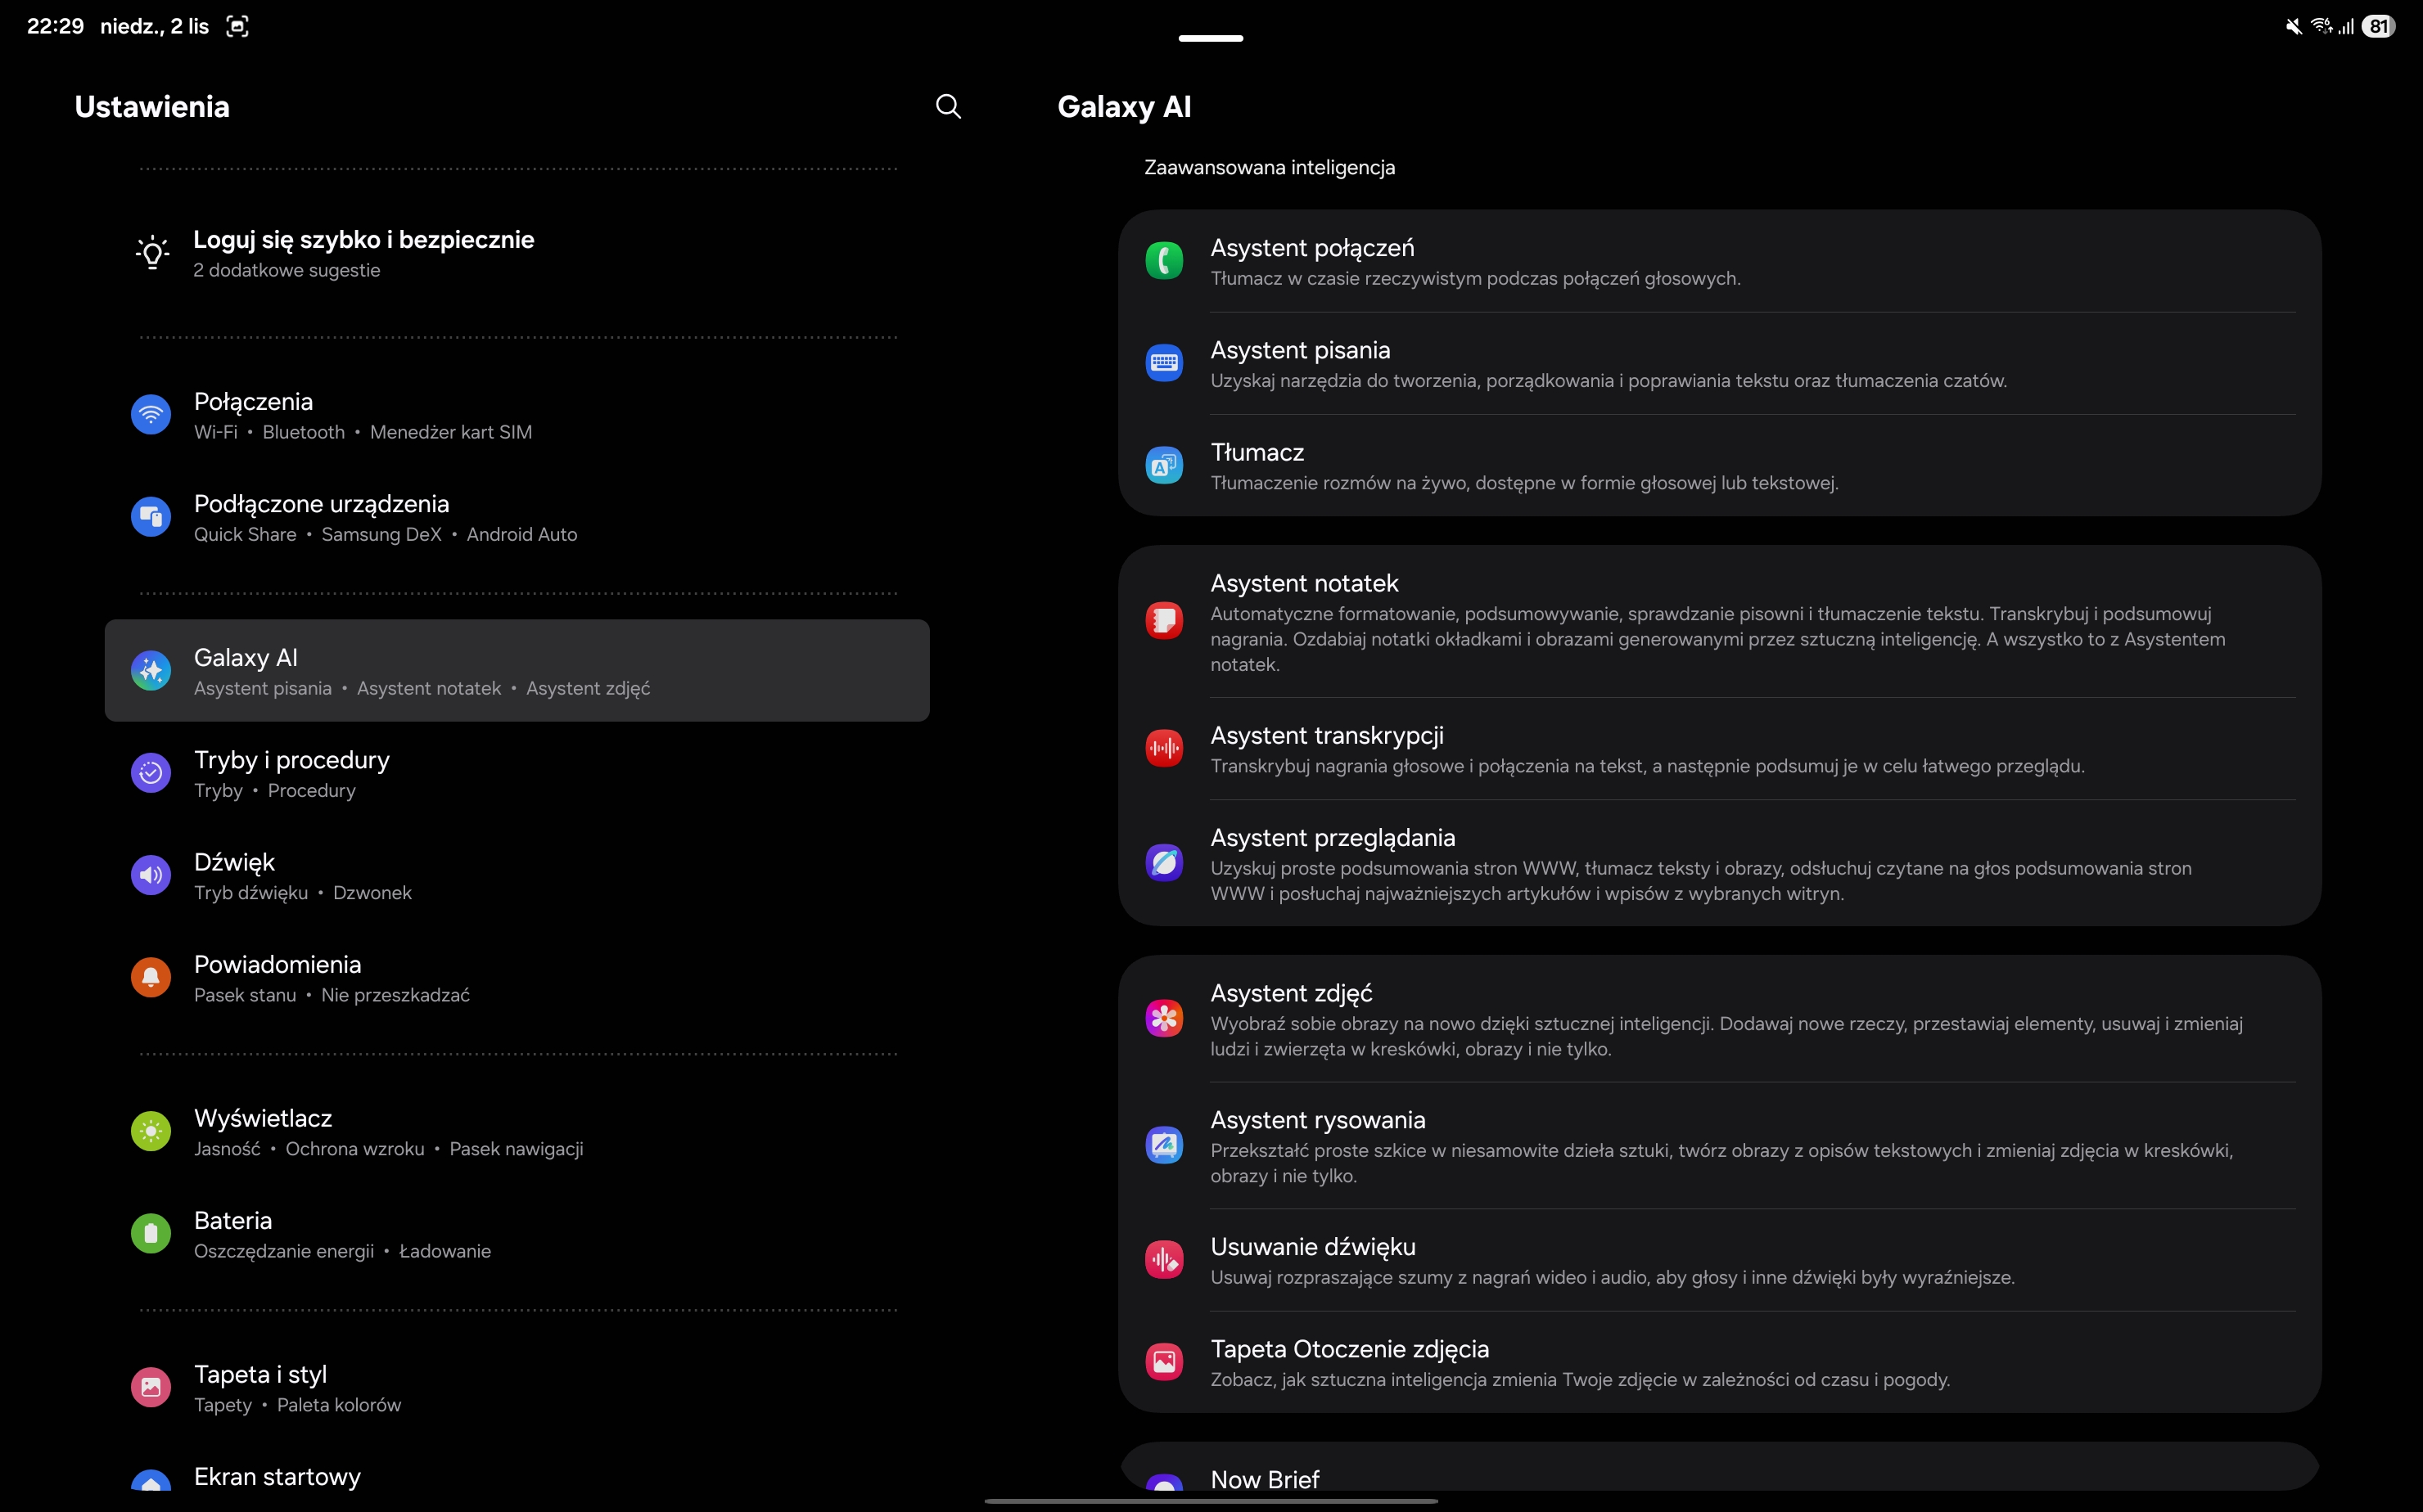Tap the blue Asystent pisania keyboard icon
This screenshot has width=2423, height=1512.
coord(1163,363)
